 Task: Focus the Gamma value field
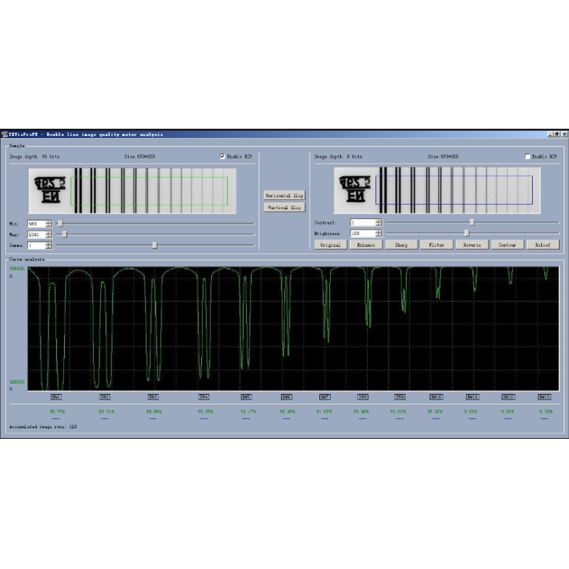pos(37,245)
